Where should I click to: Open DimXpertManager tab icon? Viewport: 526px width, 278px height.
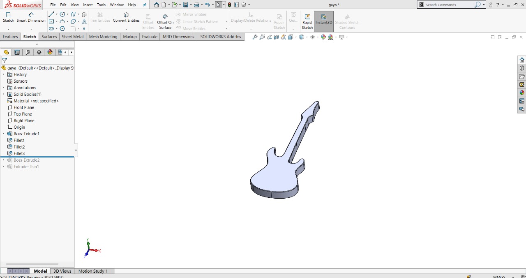pyautogui.click(x=39, y=52)
